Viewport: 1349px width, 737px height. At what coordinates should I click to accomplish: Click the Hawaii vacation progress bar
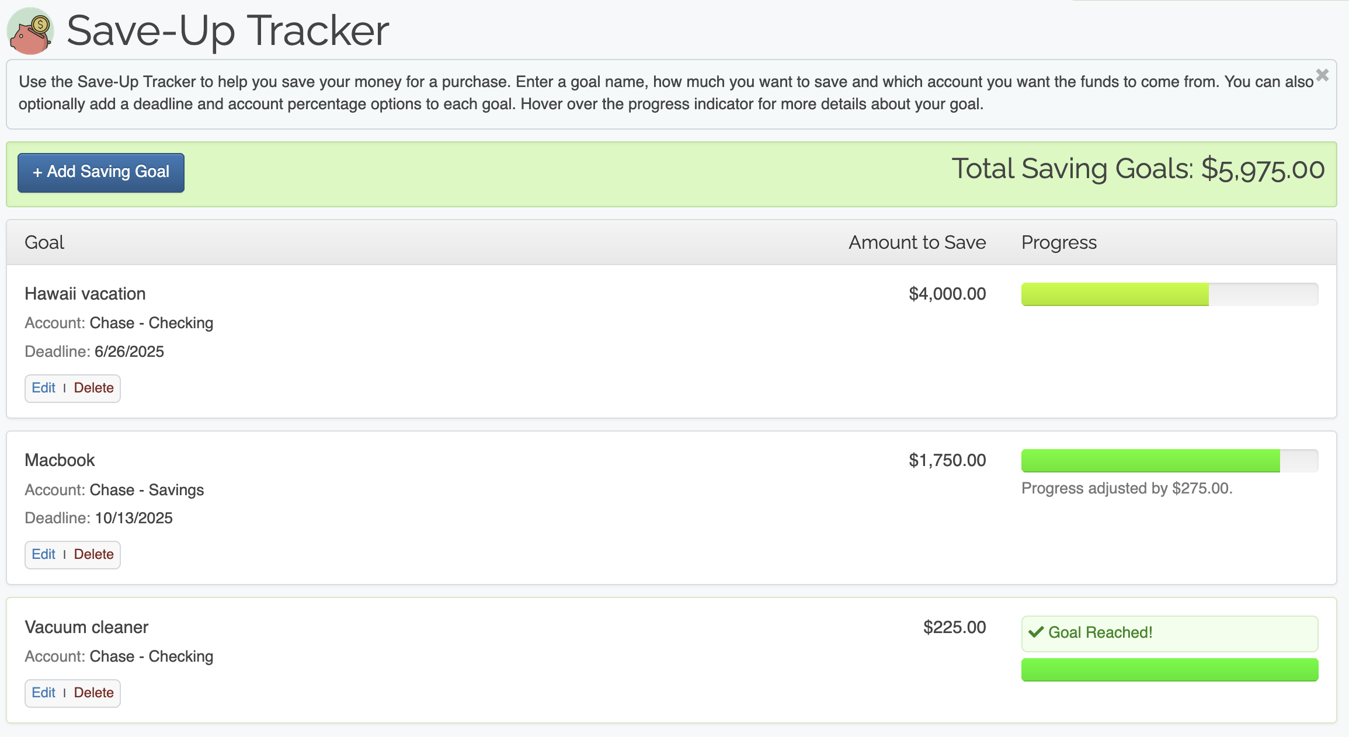point(1169,294)
